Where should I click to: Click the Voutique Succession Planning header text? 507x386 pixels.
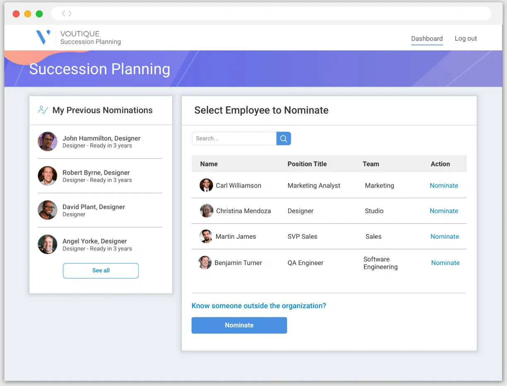[x=90, y=37]
